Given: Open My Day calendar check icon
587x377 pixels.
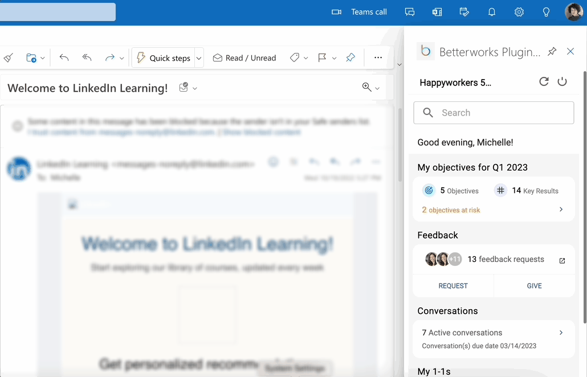Looking at the screenshot, I should (464, 12).
